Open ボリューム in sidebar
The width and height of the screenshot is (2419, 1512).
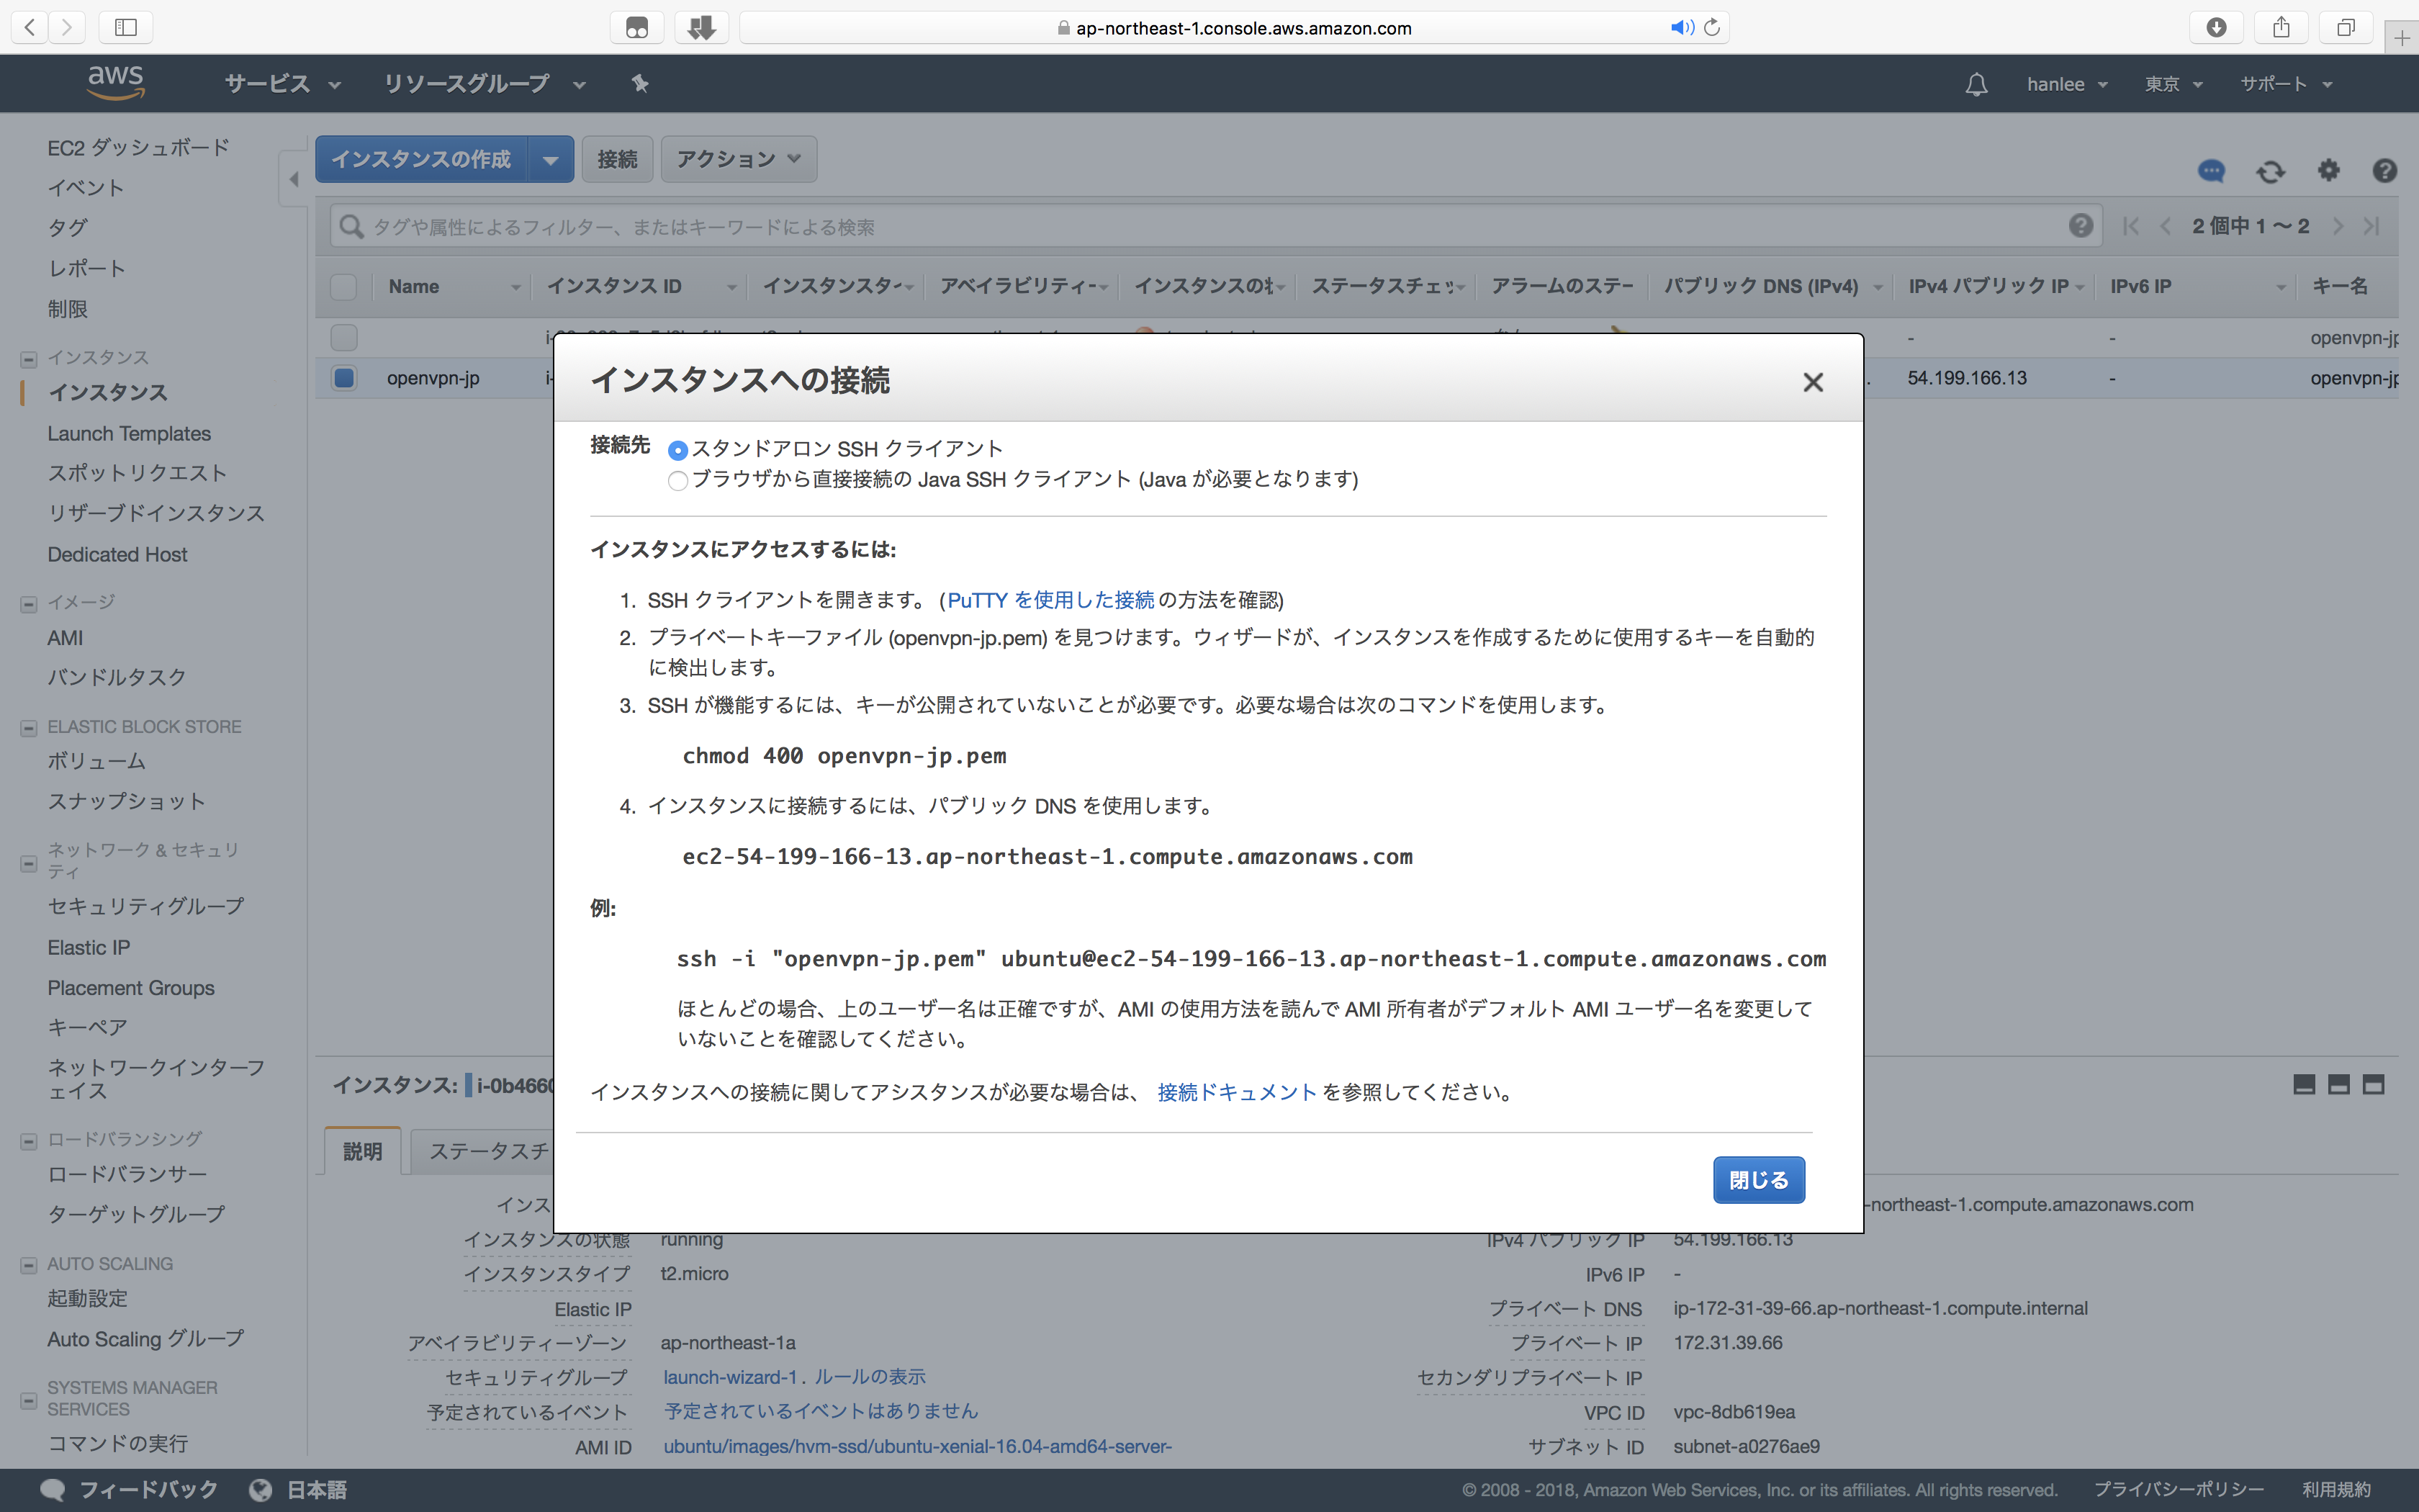[x=96, y=761]
